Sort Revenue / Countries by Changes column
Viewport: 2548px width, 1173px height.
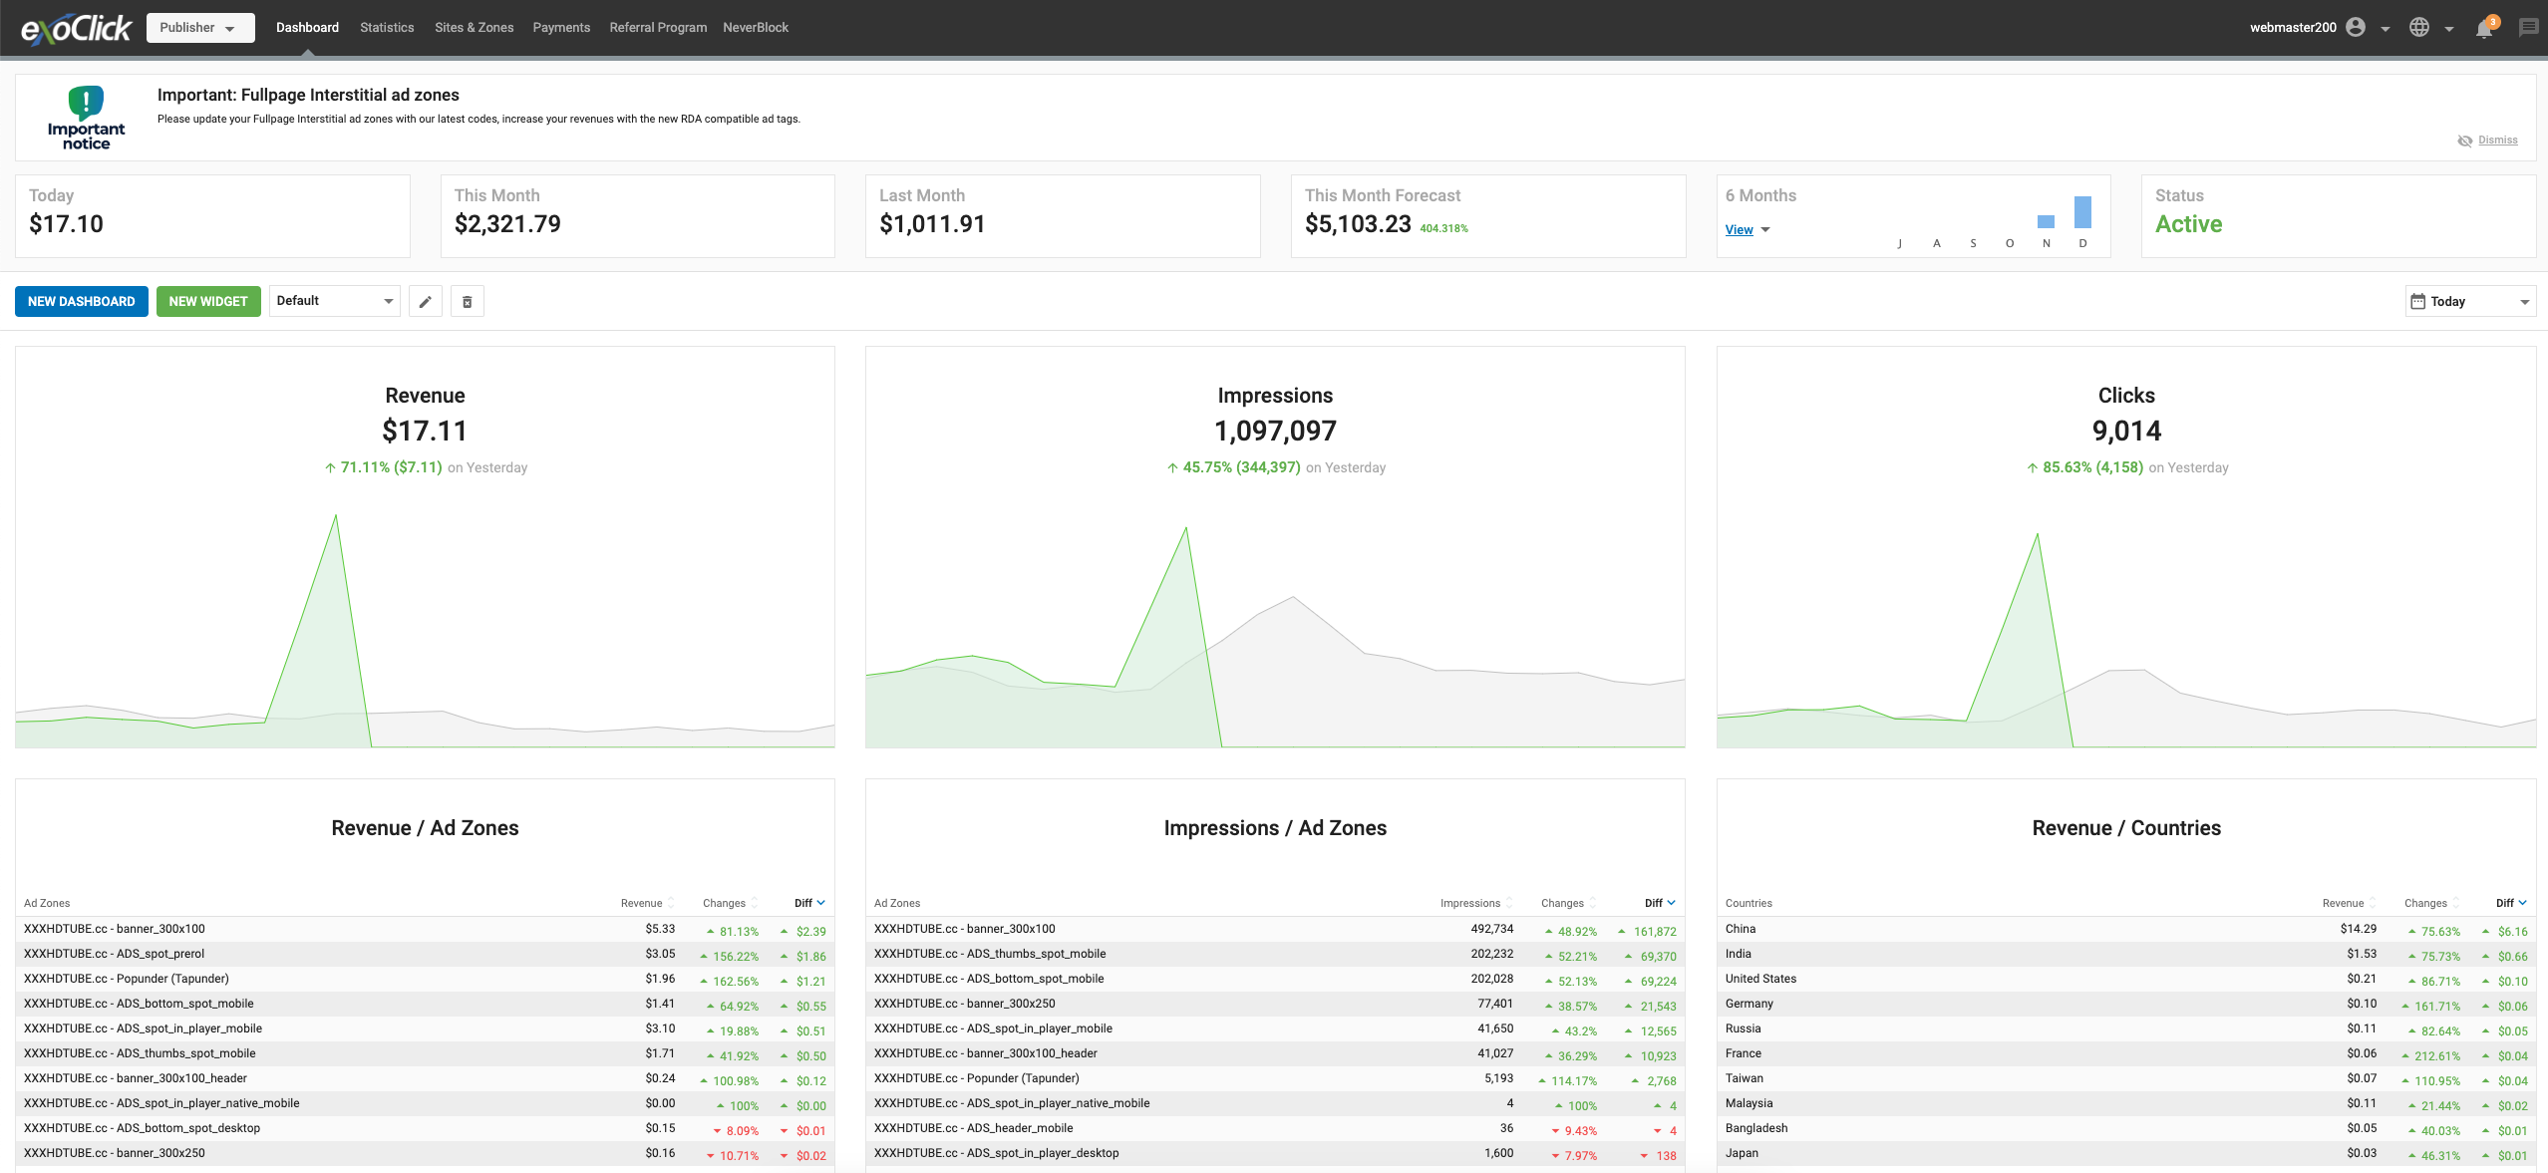[x=2425, y=903]
